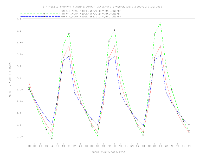Click x-axis forecast hour label 00

pyautogui.click(x=29, y=146)
